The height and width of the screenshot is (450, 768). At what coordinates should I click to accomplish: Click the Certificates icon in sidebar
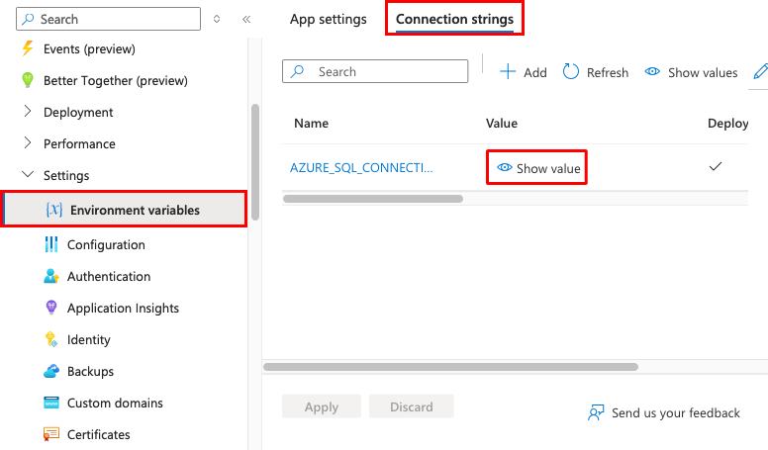[x=51, y=434]
